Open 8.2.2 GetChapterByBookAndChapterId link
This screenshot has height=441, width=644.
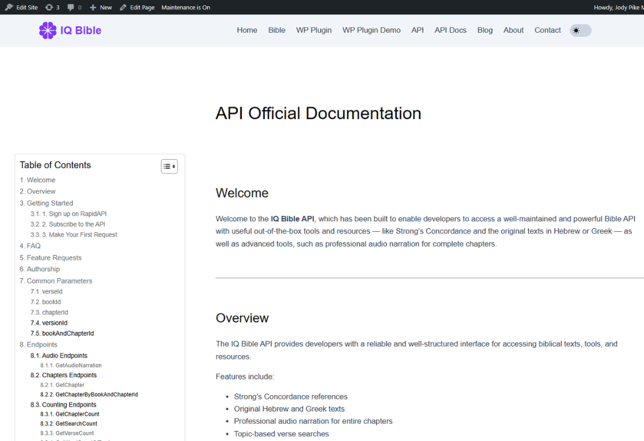tap(89, 395)
